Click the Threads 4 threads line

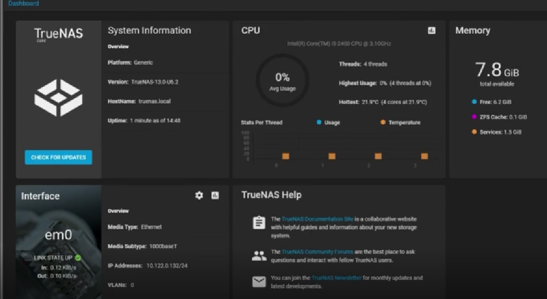click(x=363, y=64)
